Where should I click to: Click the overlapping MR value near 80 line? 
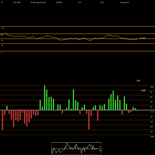point(144,91)
